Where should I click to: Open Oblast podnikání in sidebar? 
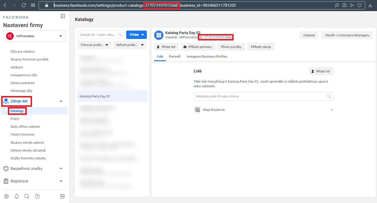pos(23,83)
